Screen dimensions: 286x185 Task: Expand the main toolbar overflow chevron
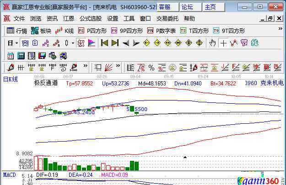[x=280, y=29]
